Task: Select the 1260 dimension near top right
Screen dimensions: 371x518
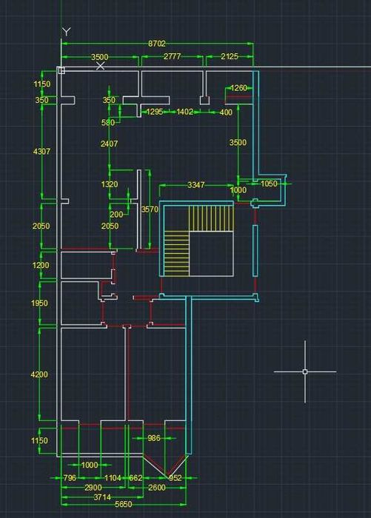Action: tap(238, 88)
